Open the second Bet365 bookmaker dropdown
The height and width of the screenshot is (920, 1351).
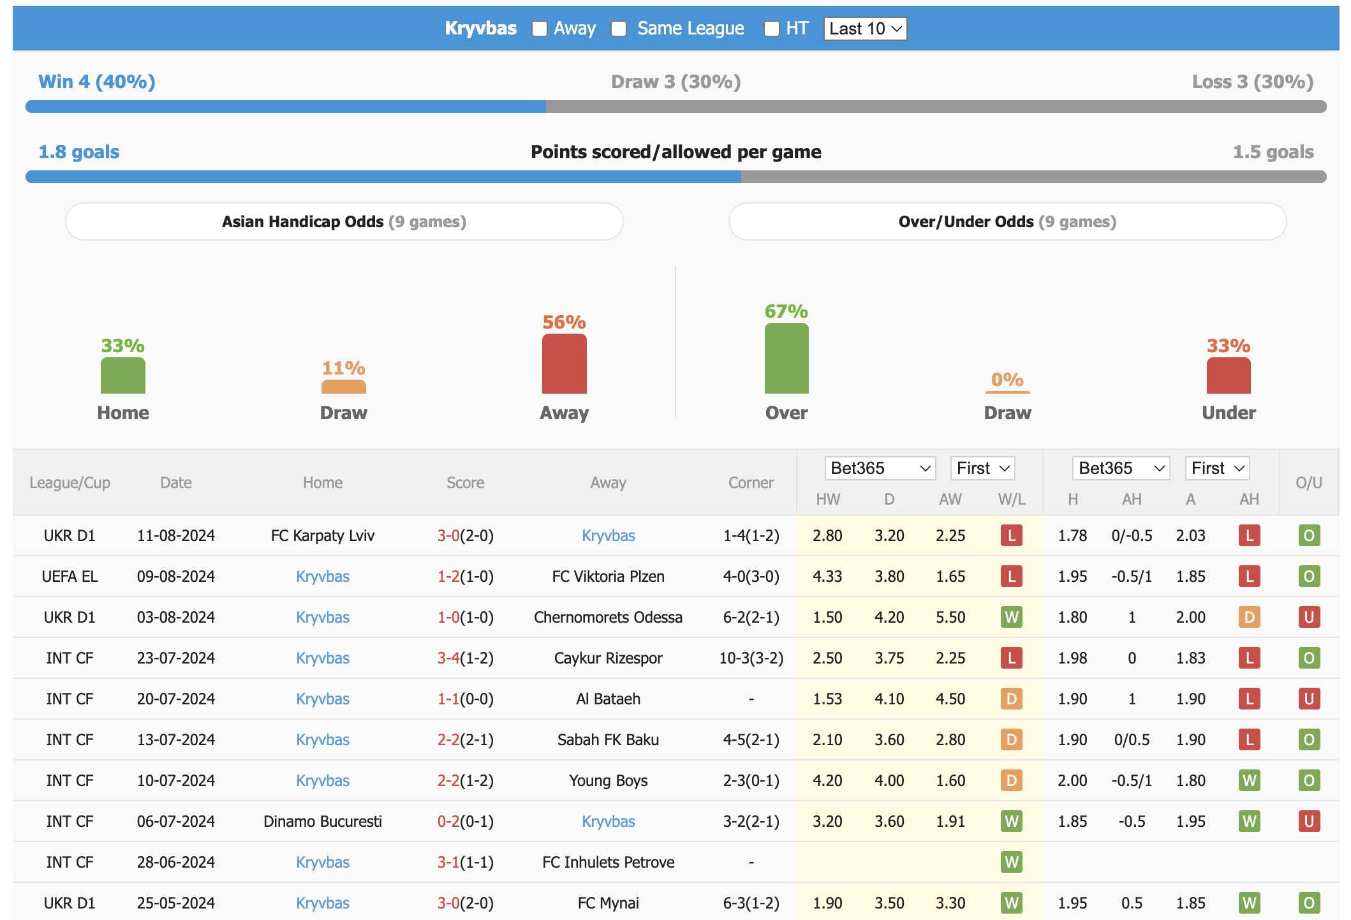(1121, 468)
